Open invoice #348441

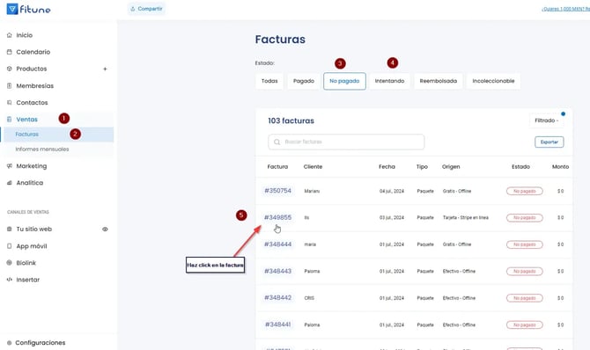click(x=277, y=324)
